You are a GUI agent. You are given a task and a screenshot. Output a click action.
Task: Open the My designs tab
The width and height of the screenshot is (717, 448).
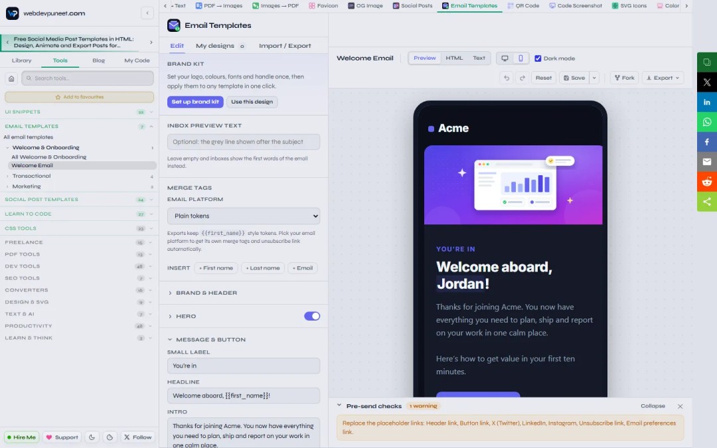(220, 46)
